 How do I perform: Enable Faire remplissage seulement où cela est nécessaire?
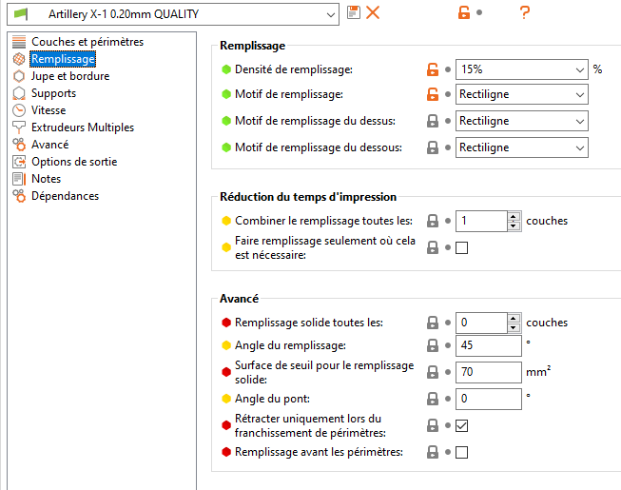[461, 248]
